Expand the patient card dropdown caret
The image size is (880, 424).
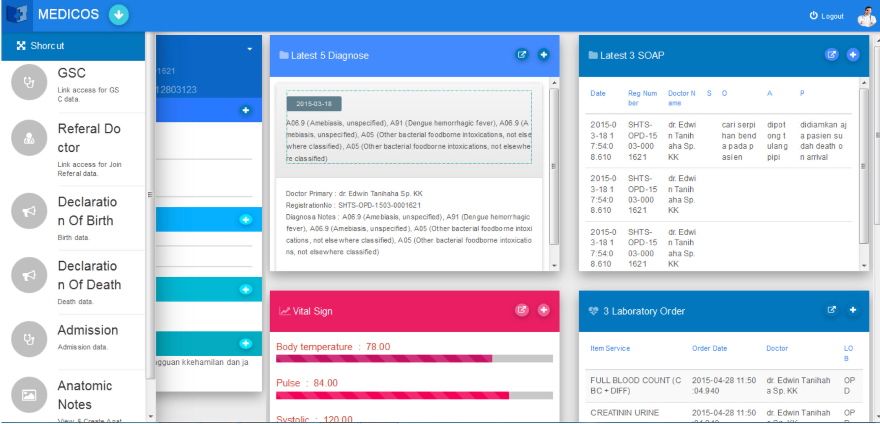tap(249, 49)
